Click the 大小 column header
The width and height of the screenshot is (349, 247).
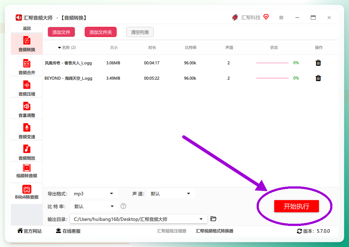114,48
